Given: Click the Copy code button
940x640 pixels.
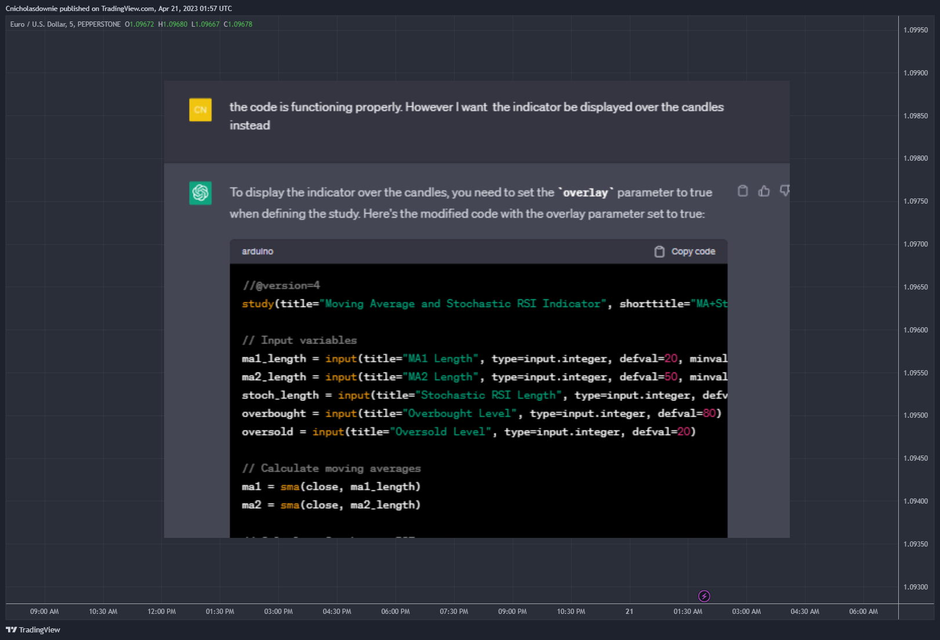Looking at the screenshot, I should (685, 251).
